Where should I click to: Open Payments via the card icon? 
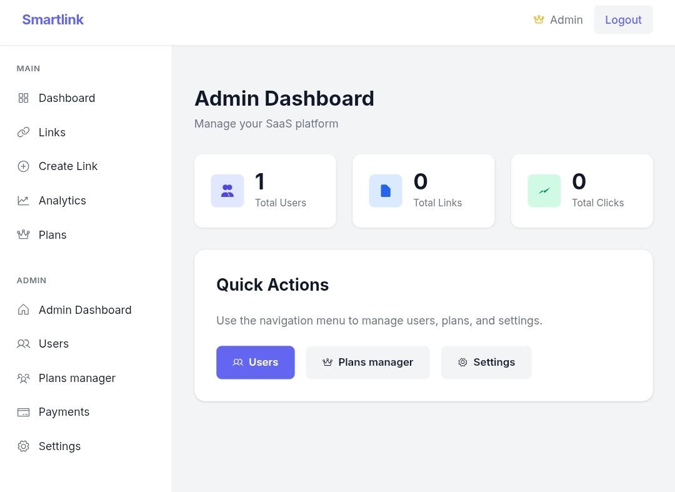pyautogui.click(x=23, y=412)
